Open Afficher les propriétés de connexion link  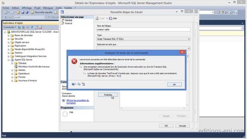click(78, 102)
